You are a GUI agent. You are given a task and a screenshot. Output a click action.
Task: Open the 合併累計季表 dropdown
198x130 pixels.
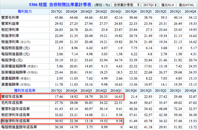tap(126, 5)
